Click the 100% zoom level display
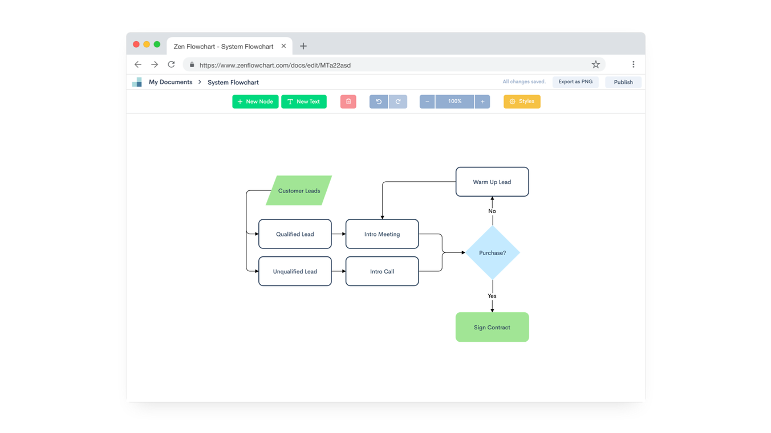Image resolution: width=771 pixels, height=433 pixels. pyautogui.click(x=455, y=101)
